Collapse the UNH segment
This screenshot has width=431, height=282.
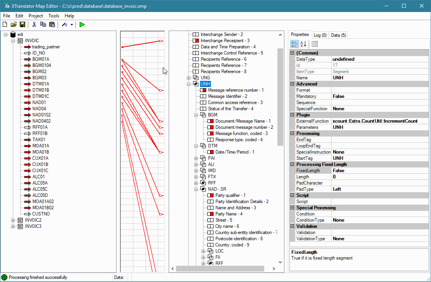(188, 84)
